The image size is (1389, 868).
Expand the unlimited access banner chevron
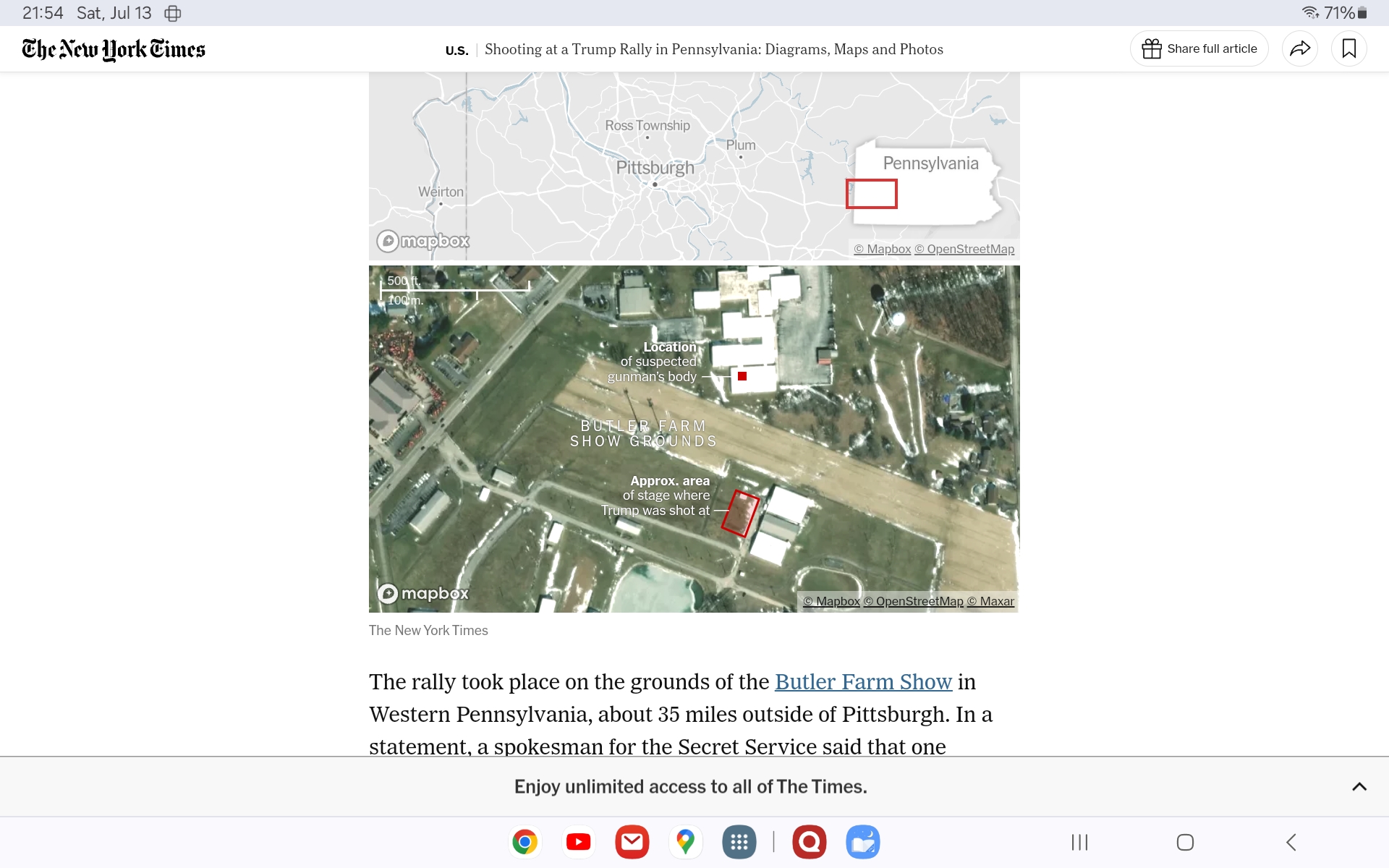point(1359,786)
